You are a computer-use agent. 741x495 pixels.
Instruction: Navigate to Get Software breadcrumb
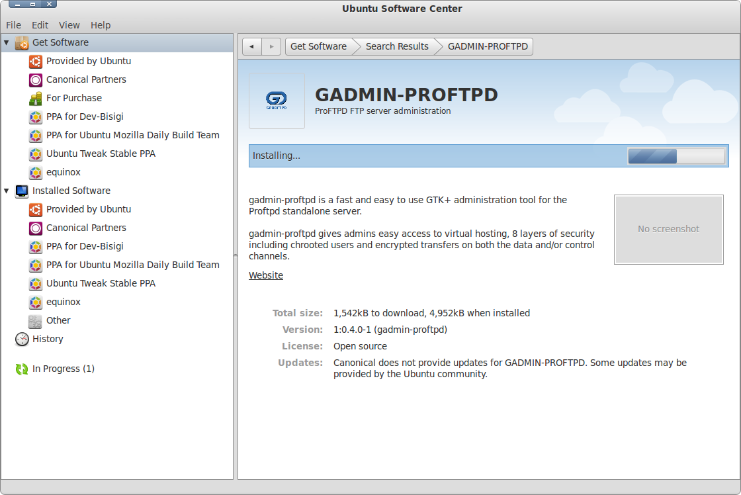pyautogui.click(x=318, y=46)
